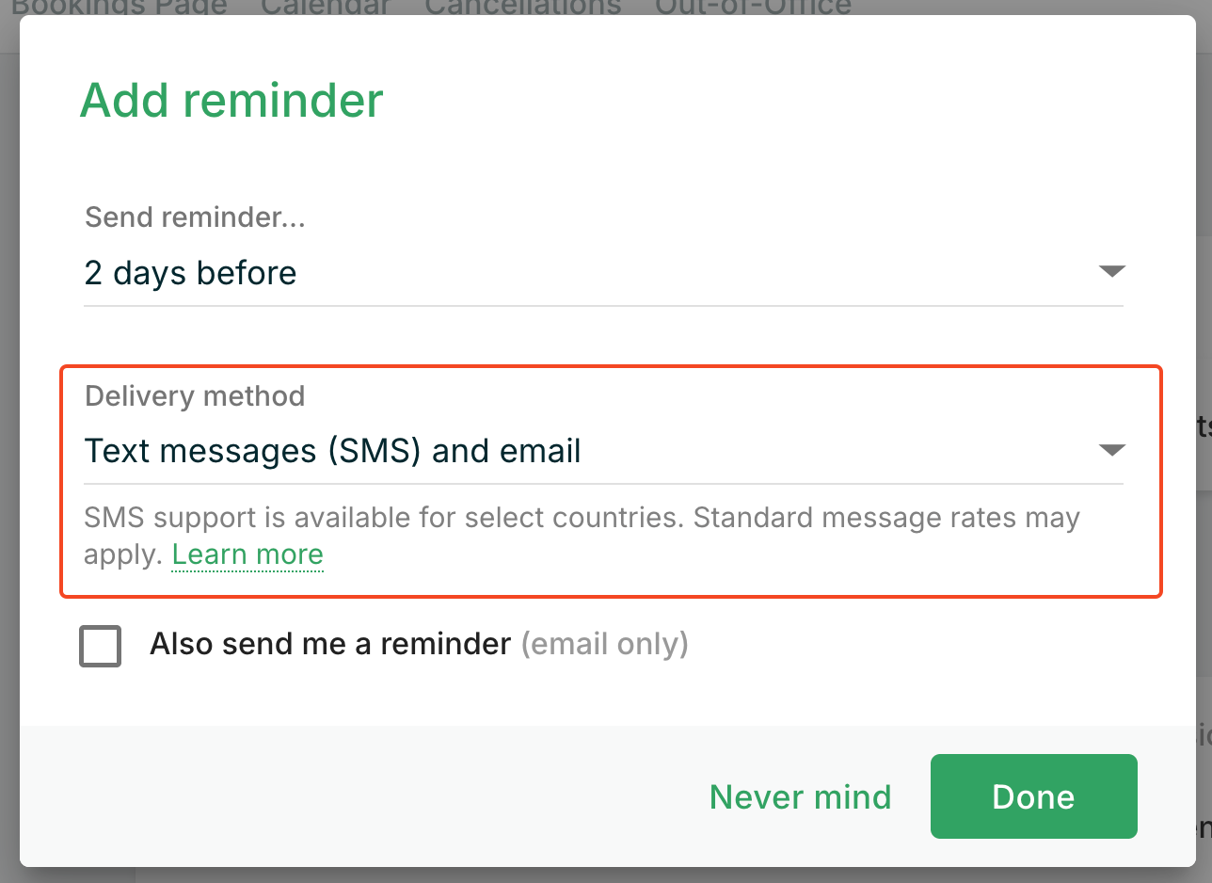This screenshot has width=1212, height=883.
Task: Click the SMS support availability help text
Action: point(582,536)
